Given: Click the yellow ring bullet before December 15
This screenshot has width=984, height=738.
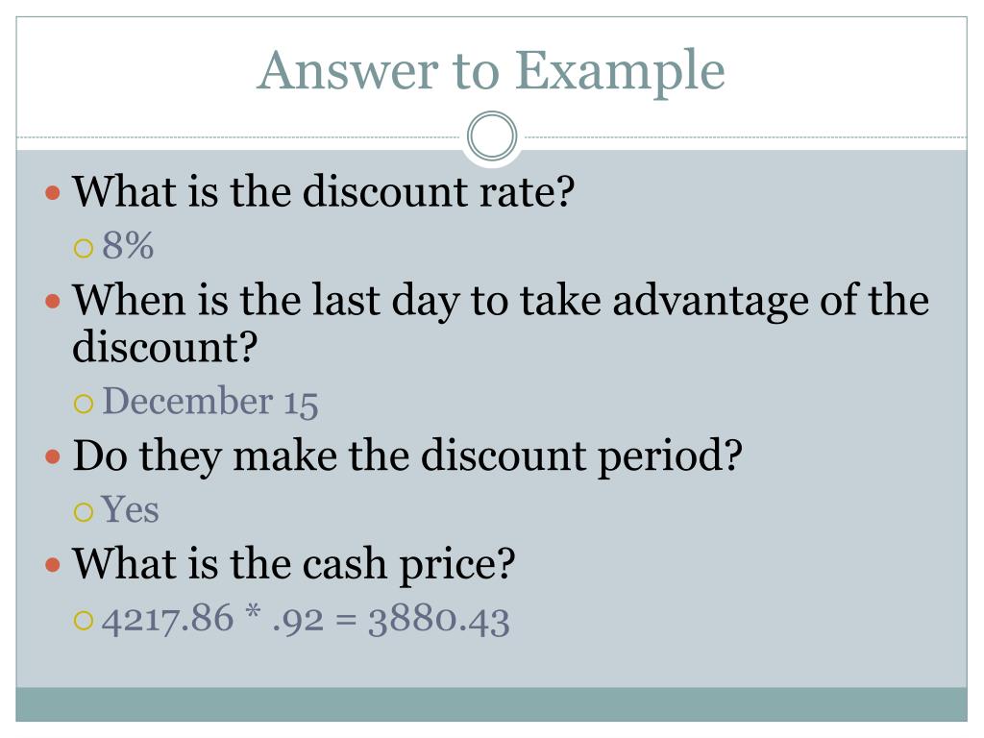Looking at the screenshot, I should pos(84,403).
